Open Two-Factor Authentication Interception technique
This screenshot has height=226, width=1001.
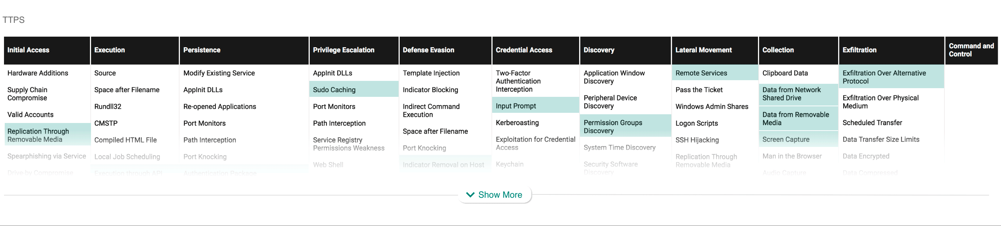click(518, 81)
